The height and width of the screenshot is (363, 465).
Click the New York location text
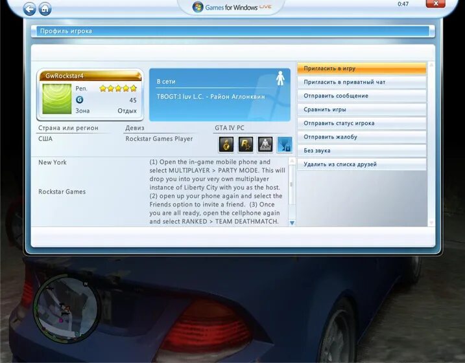53,162
